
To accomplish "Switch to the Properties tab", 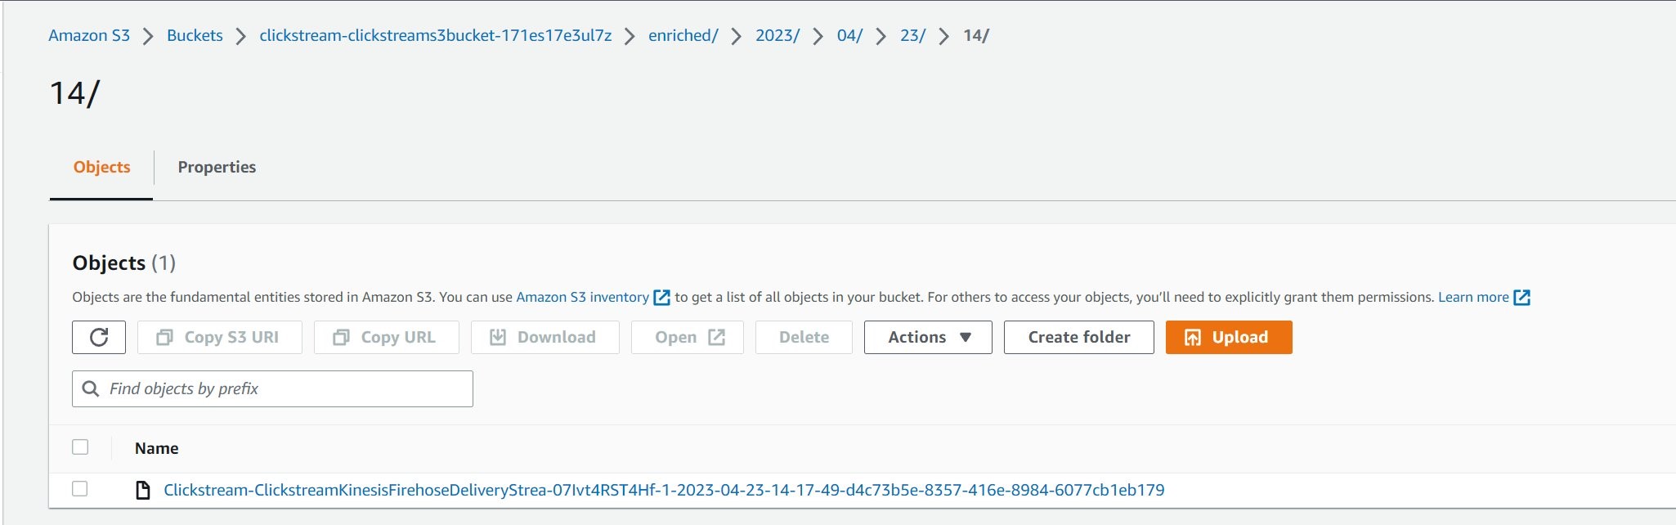I will click(x=217, y=167).
